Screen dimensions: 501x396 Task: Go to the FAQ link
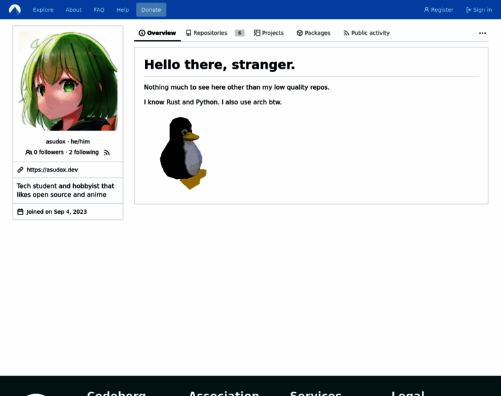[99, 10]
